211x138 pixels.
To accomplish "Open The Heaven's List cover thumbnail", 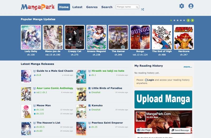I will [x=26, y=129].
